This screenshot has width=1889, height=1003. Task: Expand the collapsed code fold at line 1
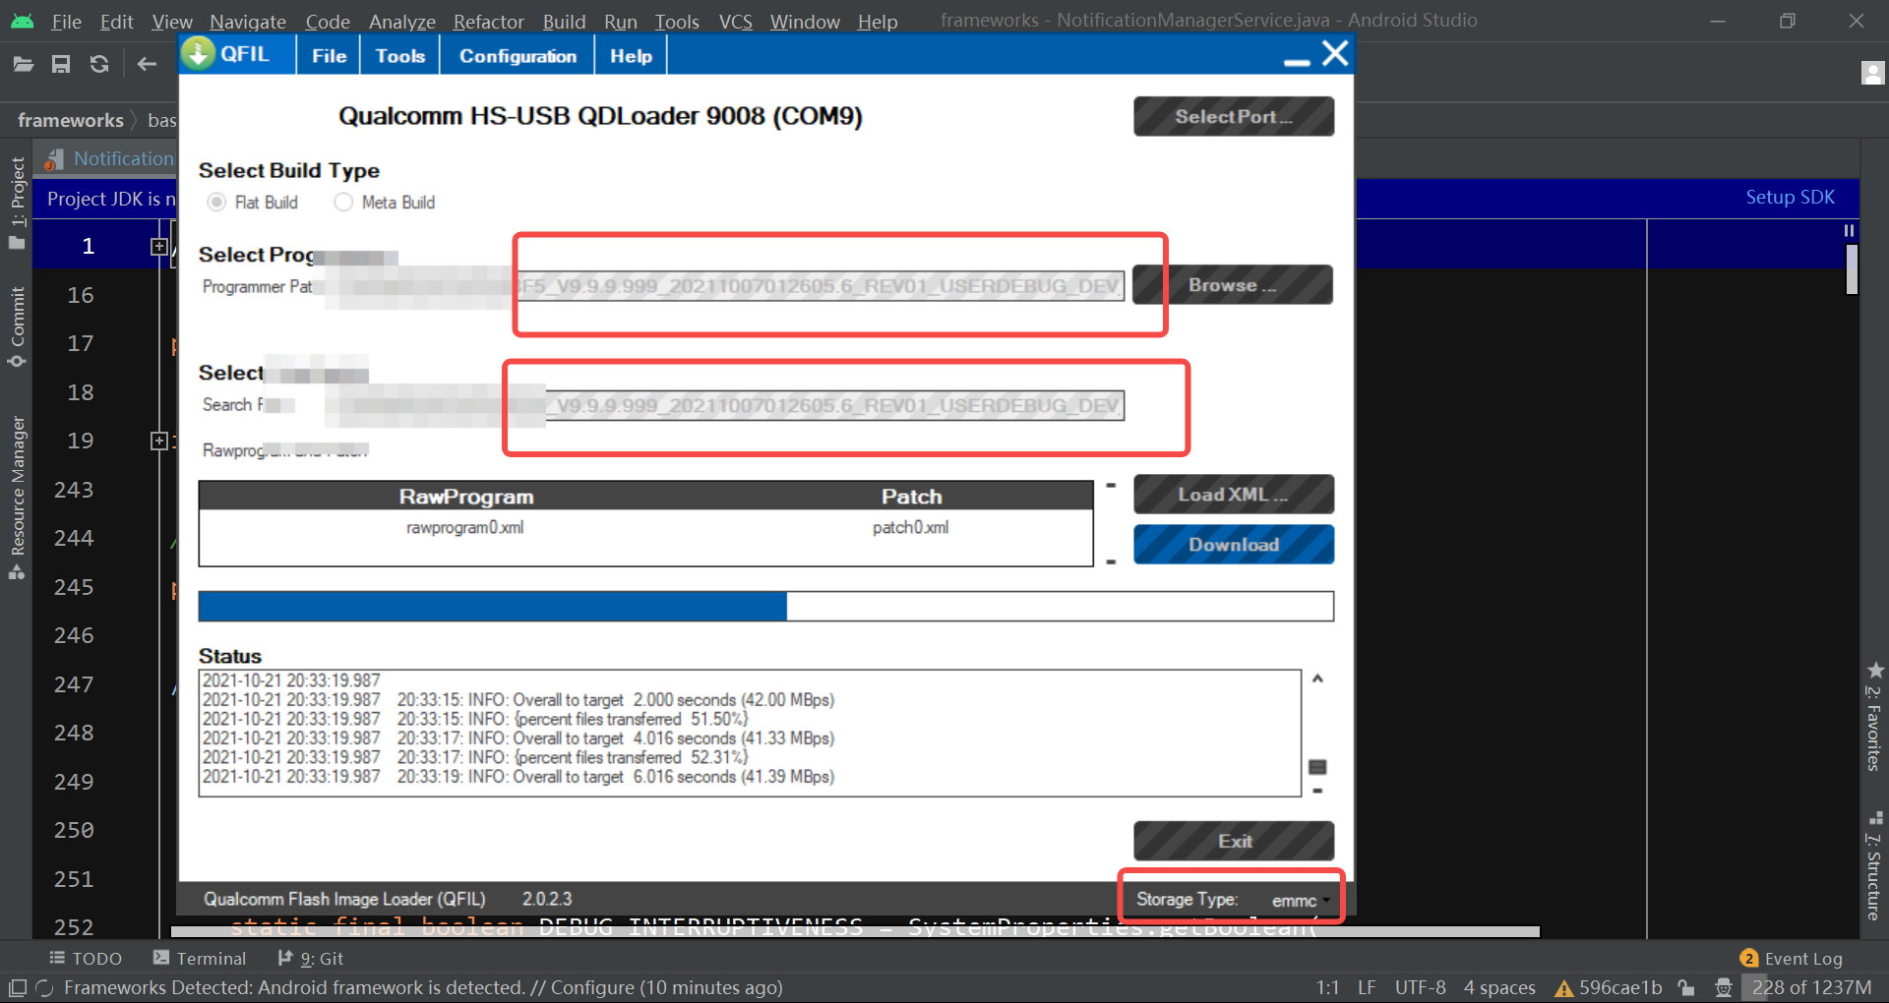pos(159,246)
